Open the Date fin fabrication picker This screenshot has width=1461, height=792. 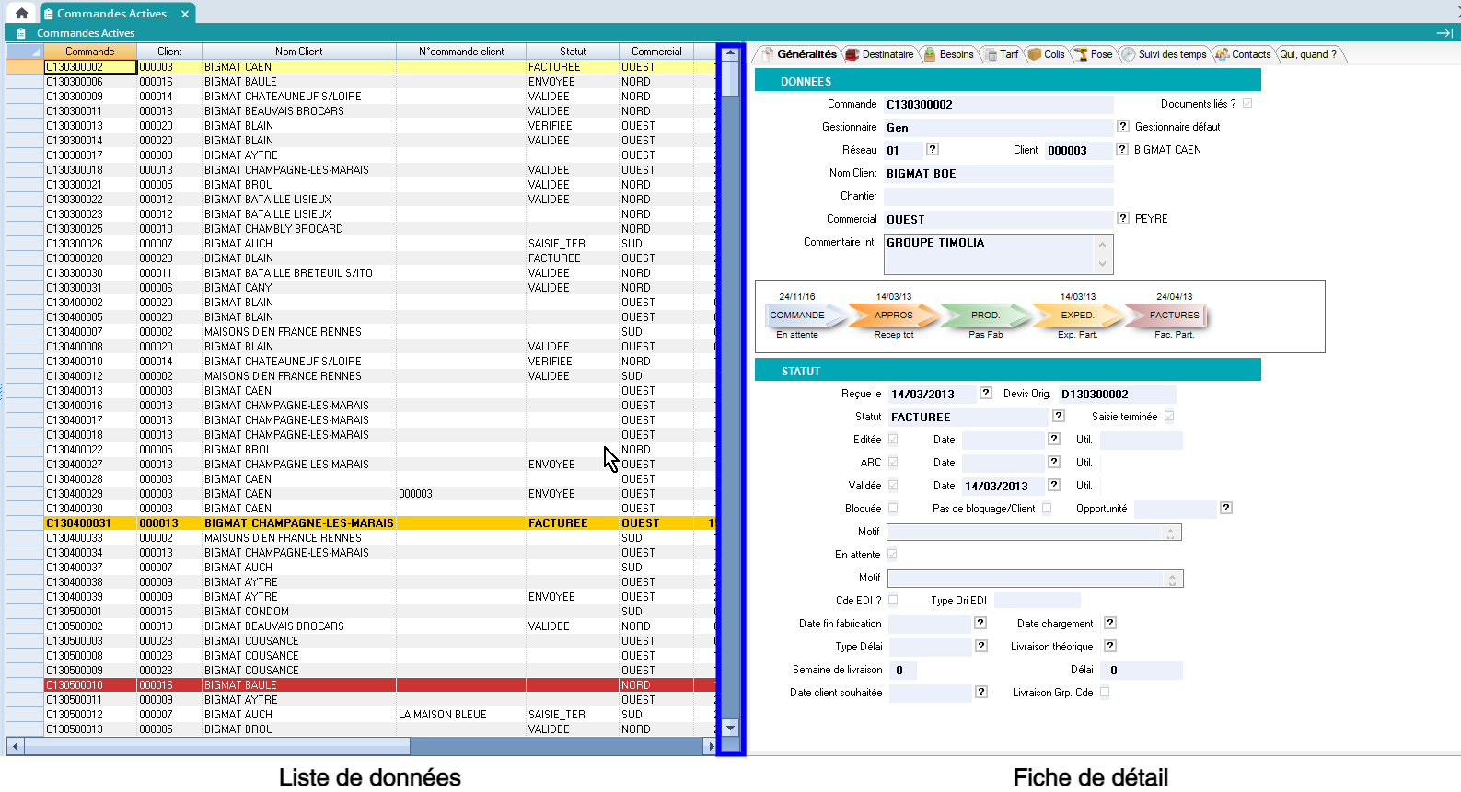[980, 623]
